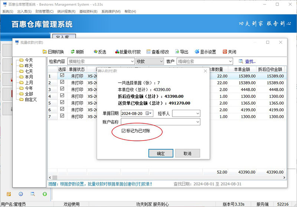
Task: Click the green arrow icon in bottom toolbar
Action: pyautogui.click(x=45, y=194)
